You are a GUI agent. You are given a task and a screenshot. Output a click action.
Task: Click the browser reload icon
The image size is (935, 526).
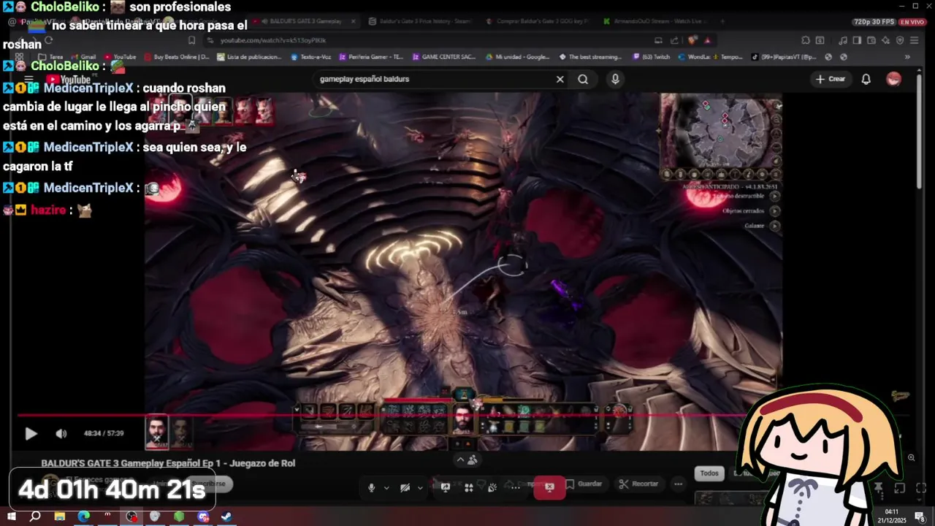(x=49, y=40)
